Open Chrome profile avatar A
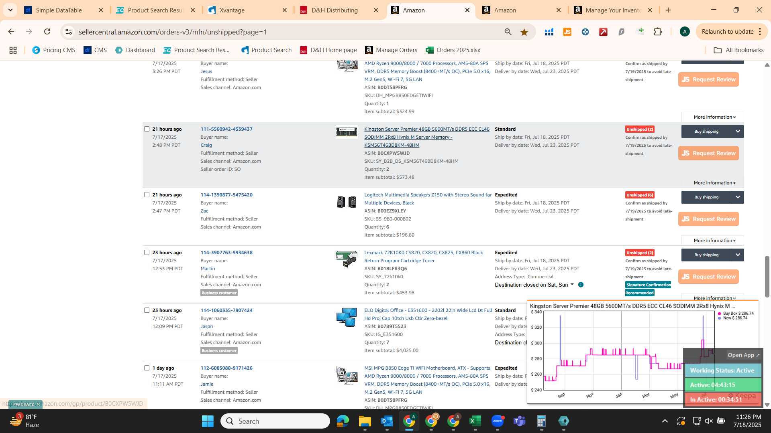The image size is (771, 433). (685, 32)
